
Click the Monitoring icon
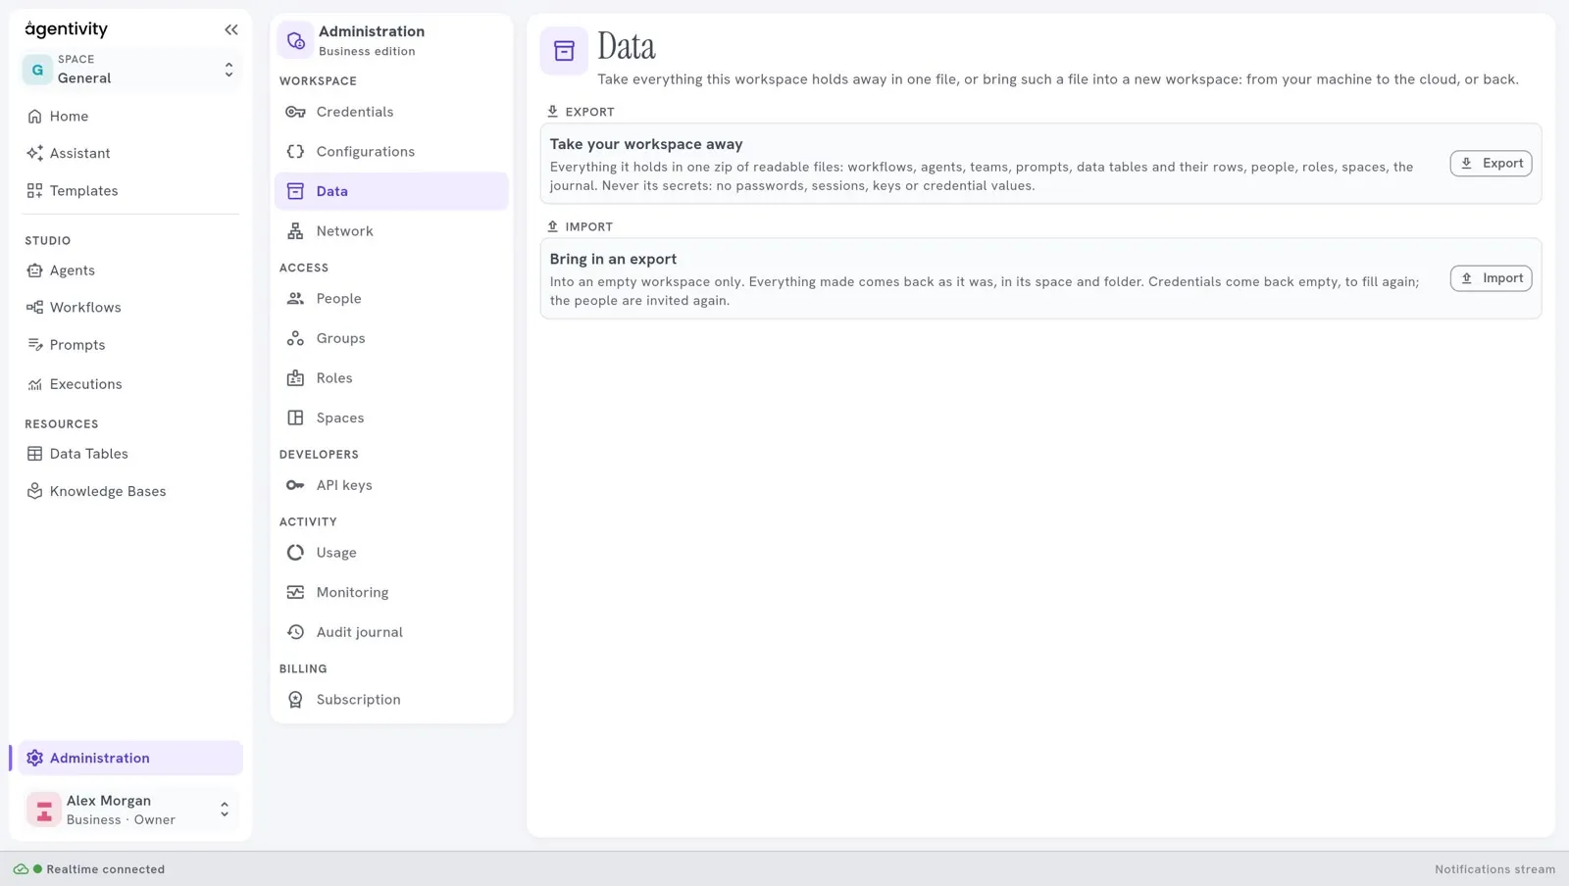click(x=295, y=592)
